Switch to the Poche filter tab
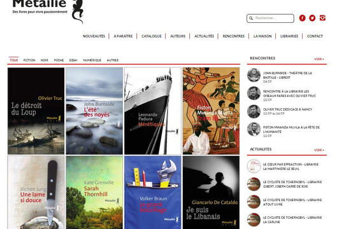This screenshot has height=229, width=344. pyautogui.click(x=59, y=60)
